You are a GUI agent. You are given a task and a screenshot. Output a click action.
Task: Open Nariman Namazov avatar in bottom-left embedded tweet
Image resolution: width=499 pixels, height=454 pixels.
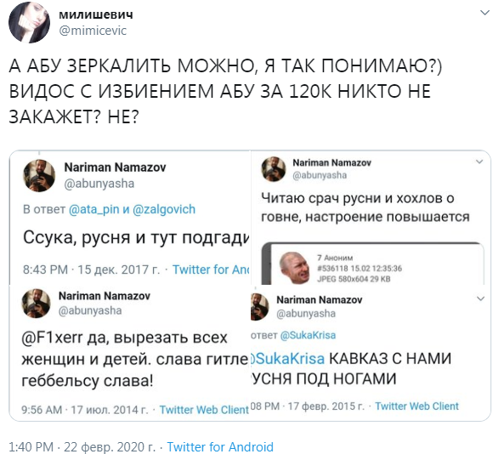36,304
